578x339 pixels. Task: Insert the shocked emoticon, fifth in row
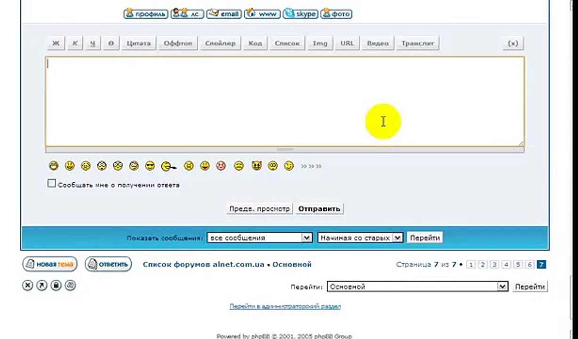118,166
